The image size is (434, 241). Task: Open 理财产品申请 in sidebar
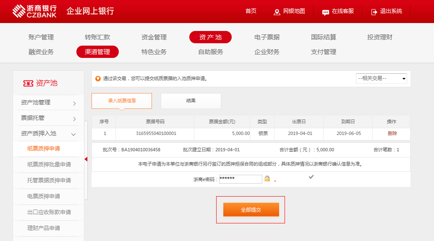coord(44,228)
